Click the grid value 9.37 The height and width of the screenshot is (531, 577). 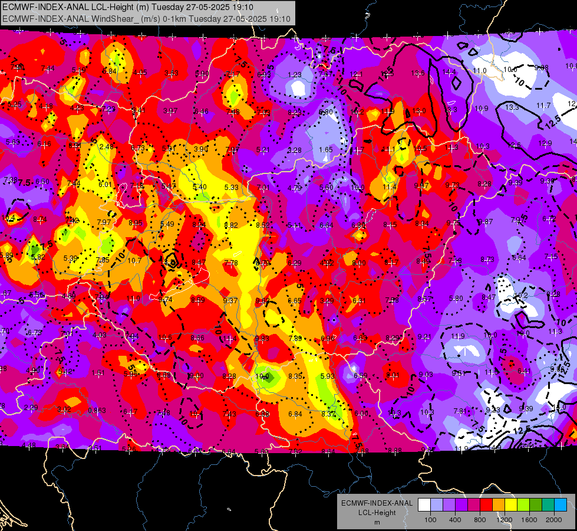pos(230,300)
